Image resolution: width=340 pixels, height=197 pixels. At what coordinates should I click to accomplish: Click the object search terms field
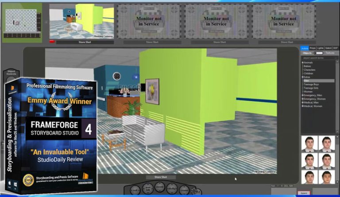tap(319, 58)
